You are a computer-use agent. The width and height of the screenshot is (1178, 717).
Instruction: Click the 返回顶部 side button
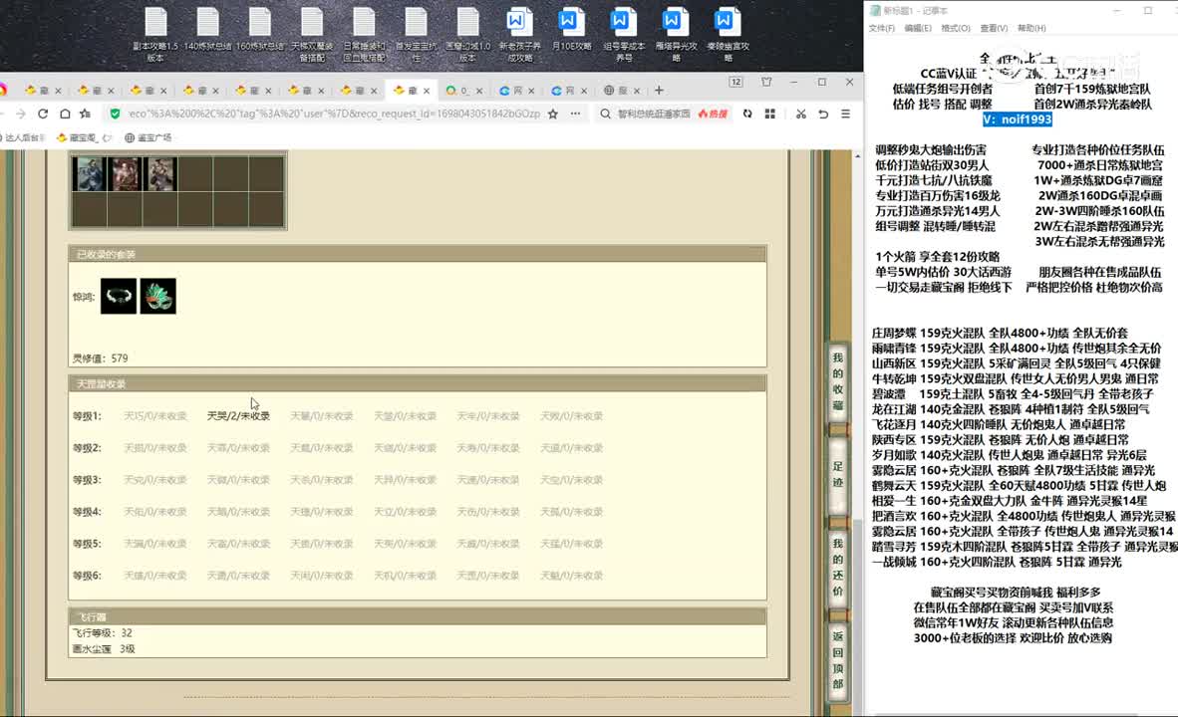[x=838, y=660]
